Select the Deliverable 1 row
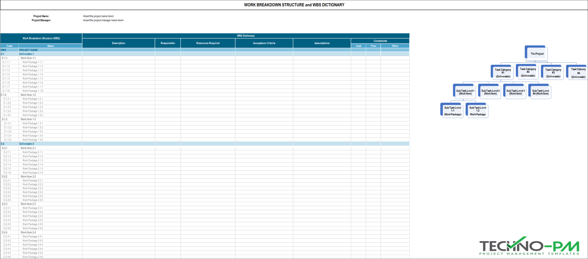The width and height of the screenshot is (588, 259). (x=27, y=54)
